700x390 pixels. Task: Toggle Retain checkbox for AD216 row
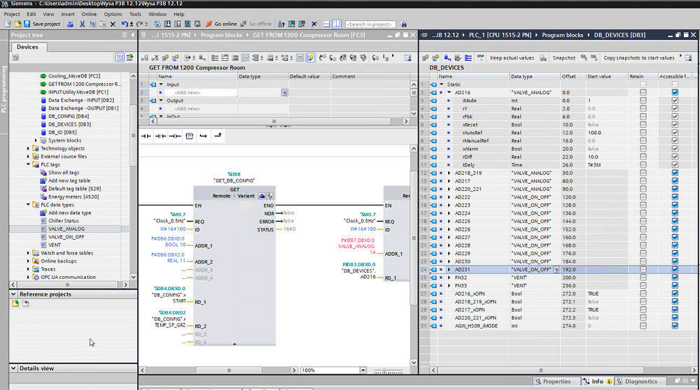(x=643, y=92)
